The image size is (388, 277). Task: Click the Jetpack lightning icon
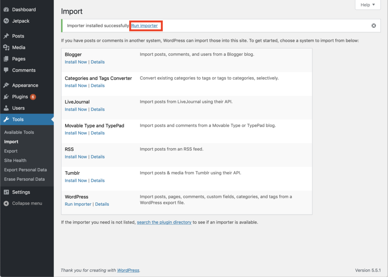pos(6,21)
